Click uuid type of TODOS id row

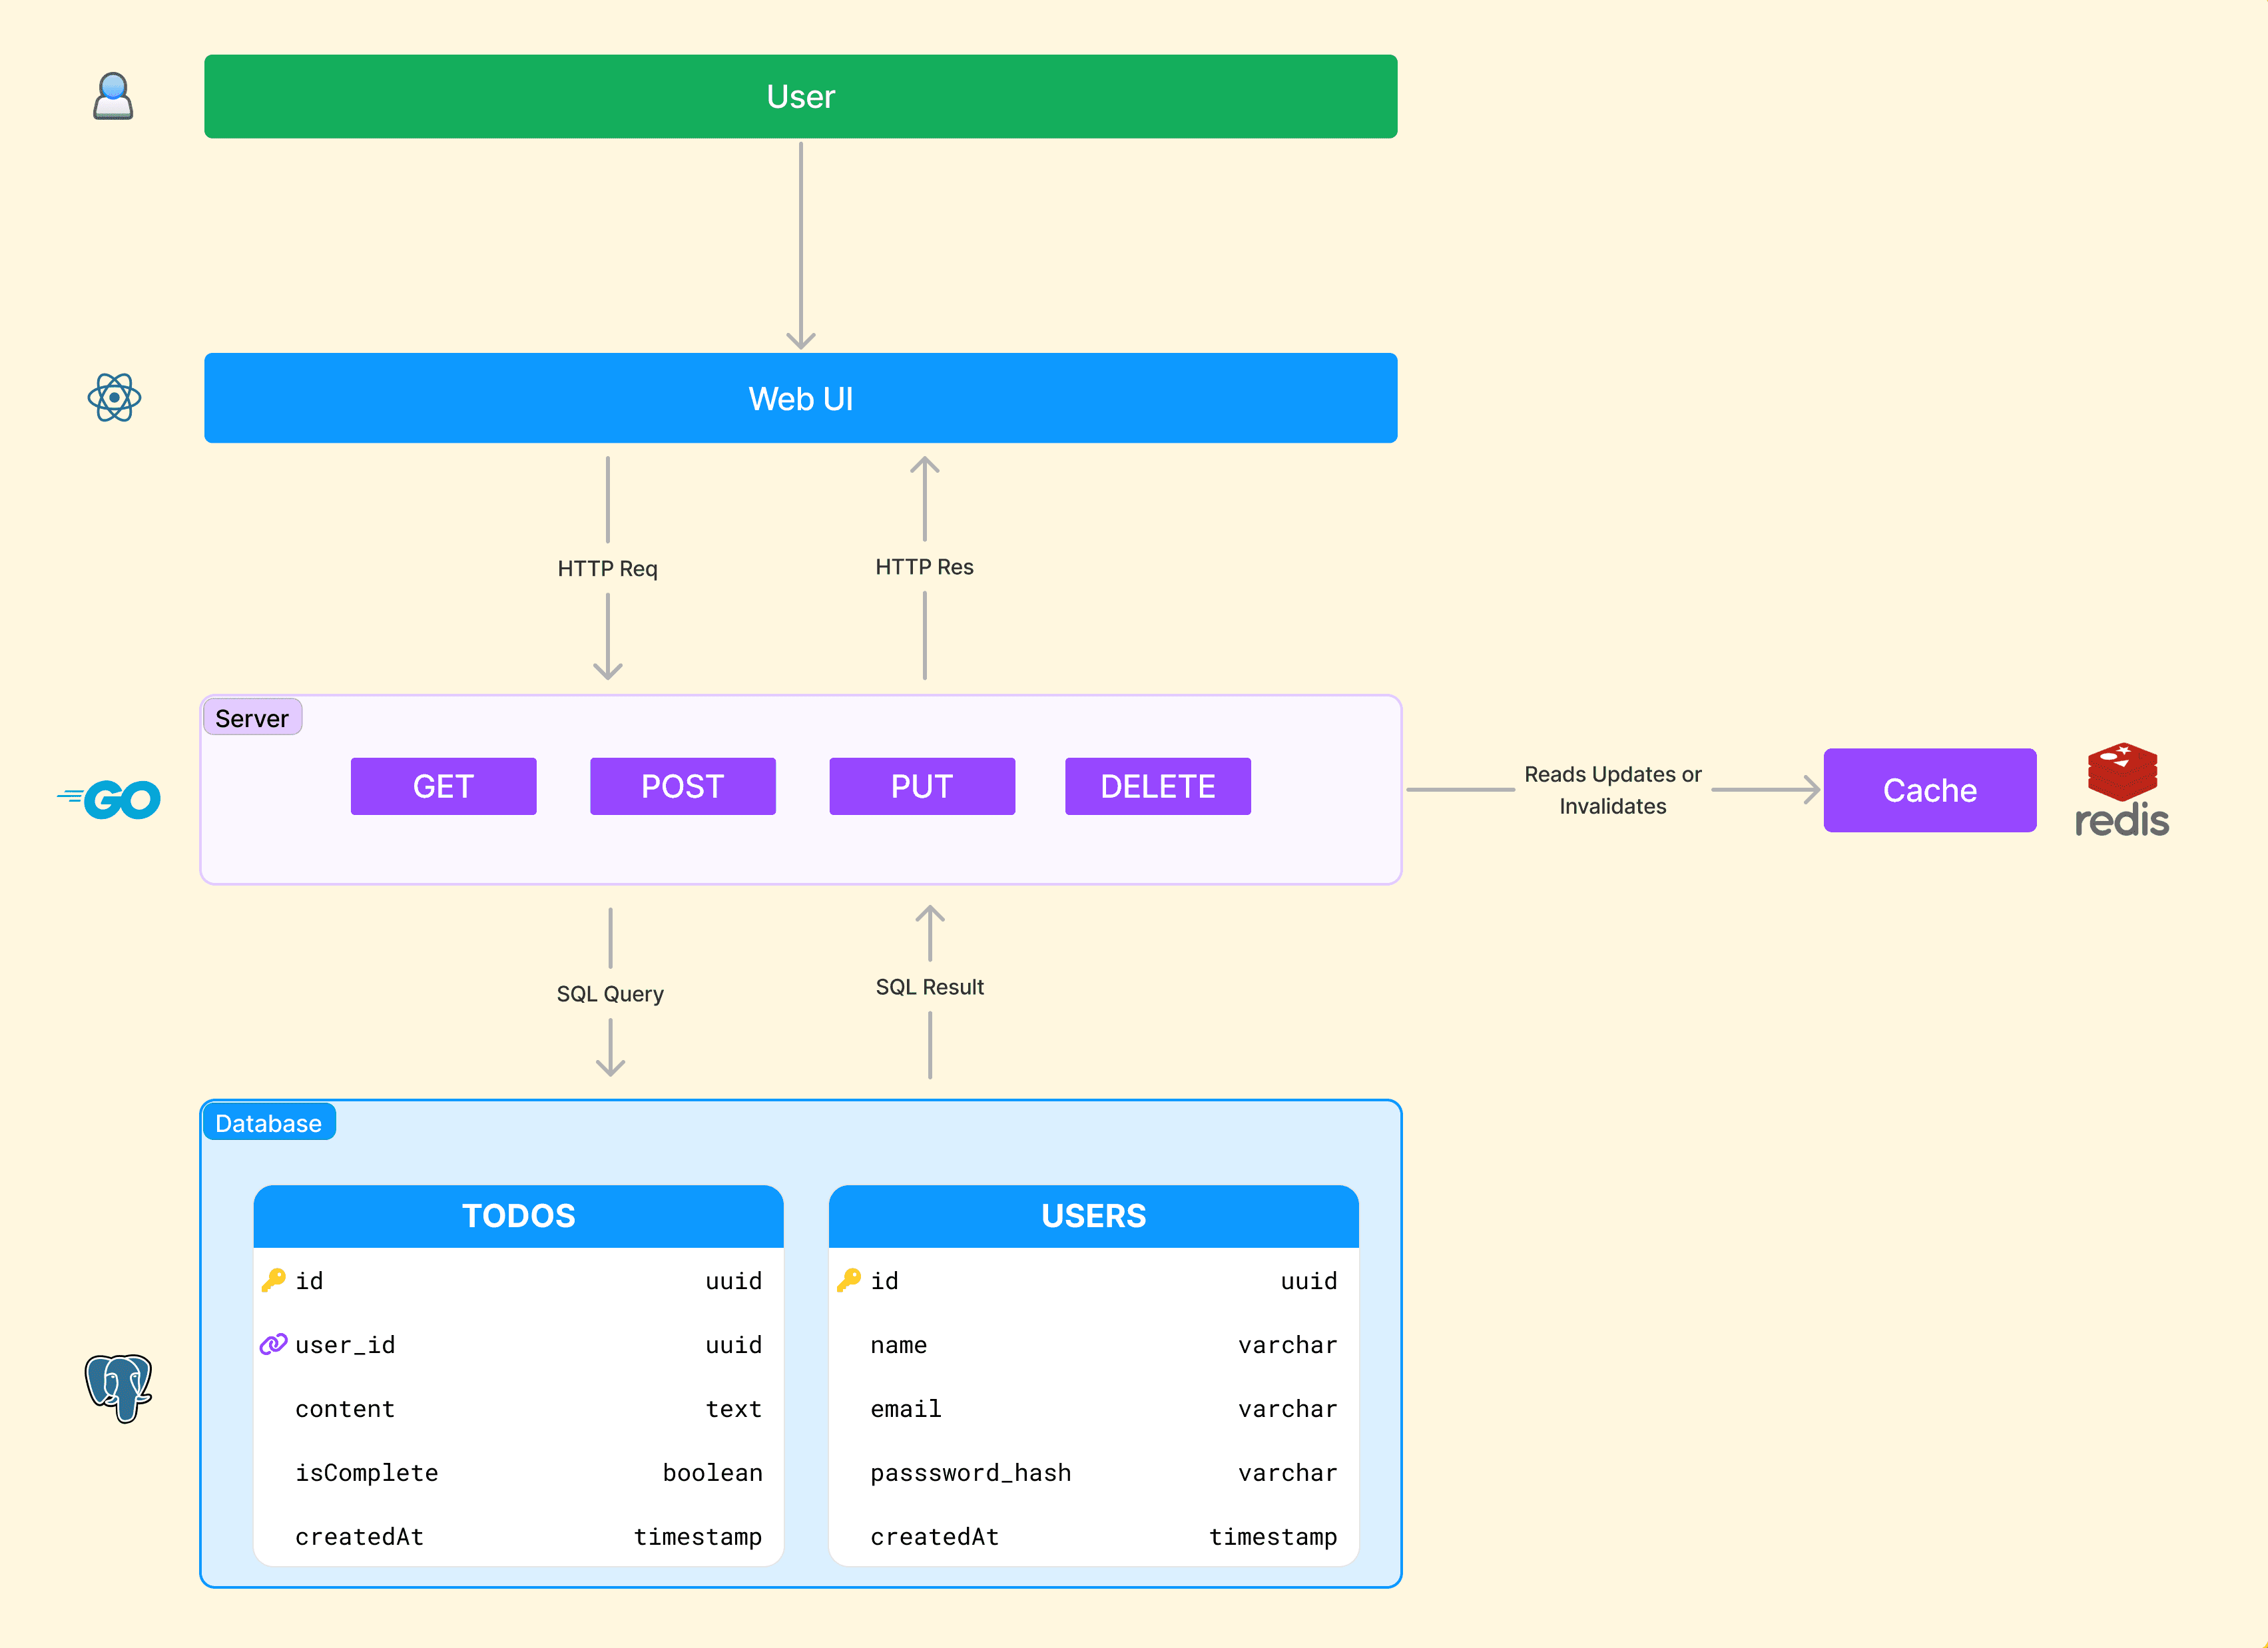(734, 1281)
